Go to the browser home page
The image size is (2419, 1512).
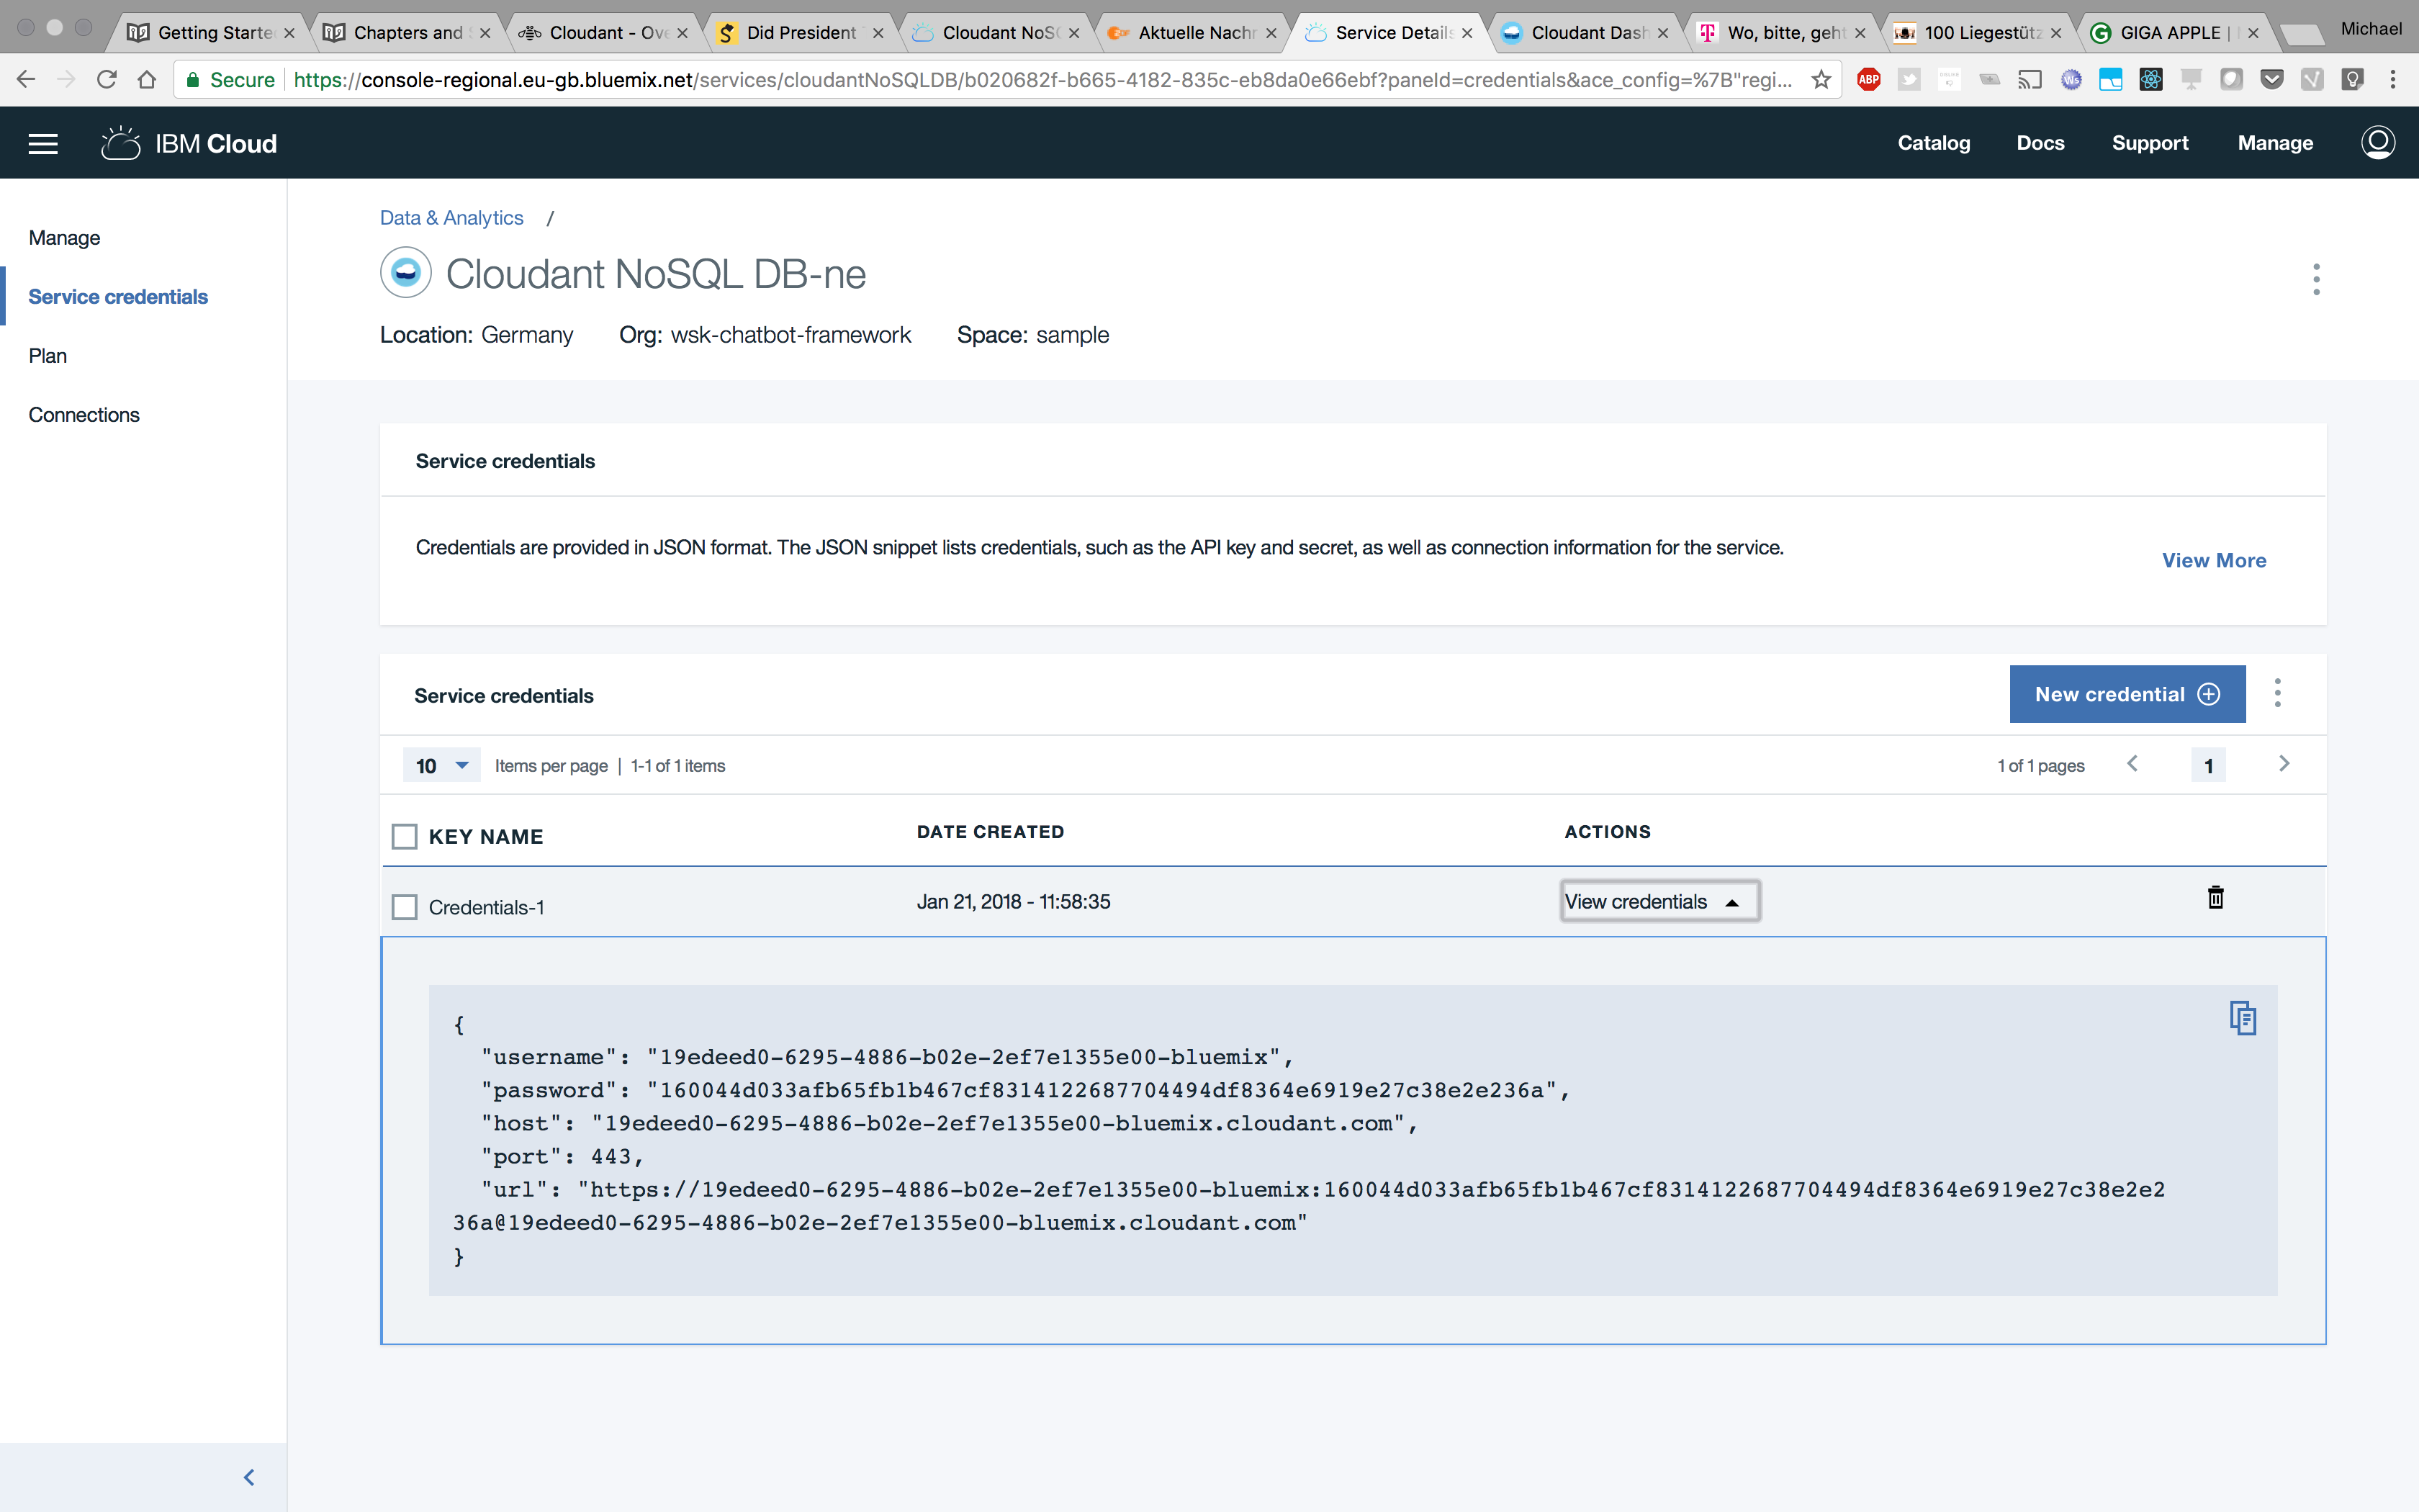[x=147, y=79]
